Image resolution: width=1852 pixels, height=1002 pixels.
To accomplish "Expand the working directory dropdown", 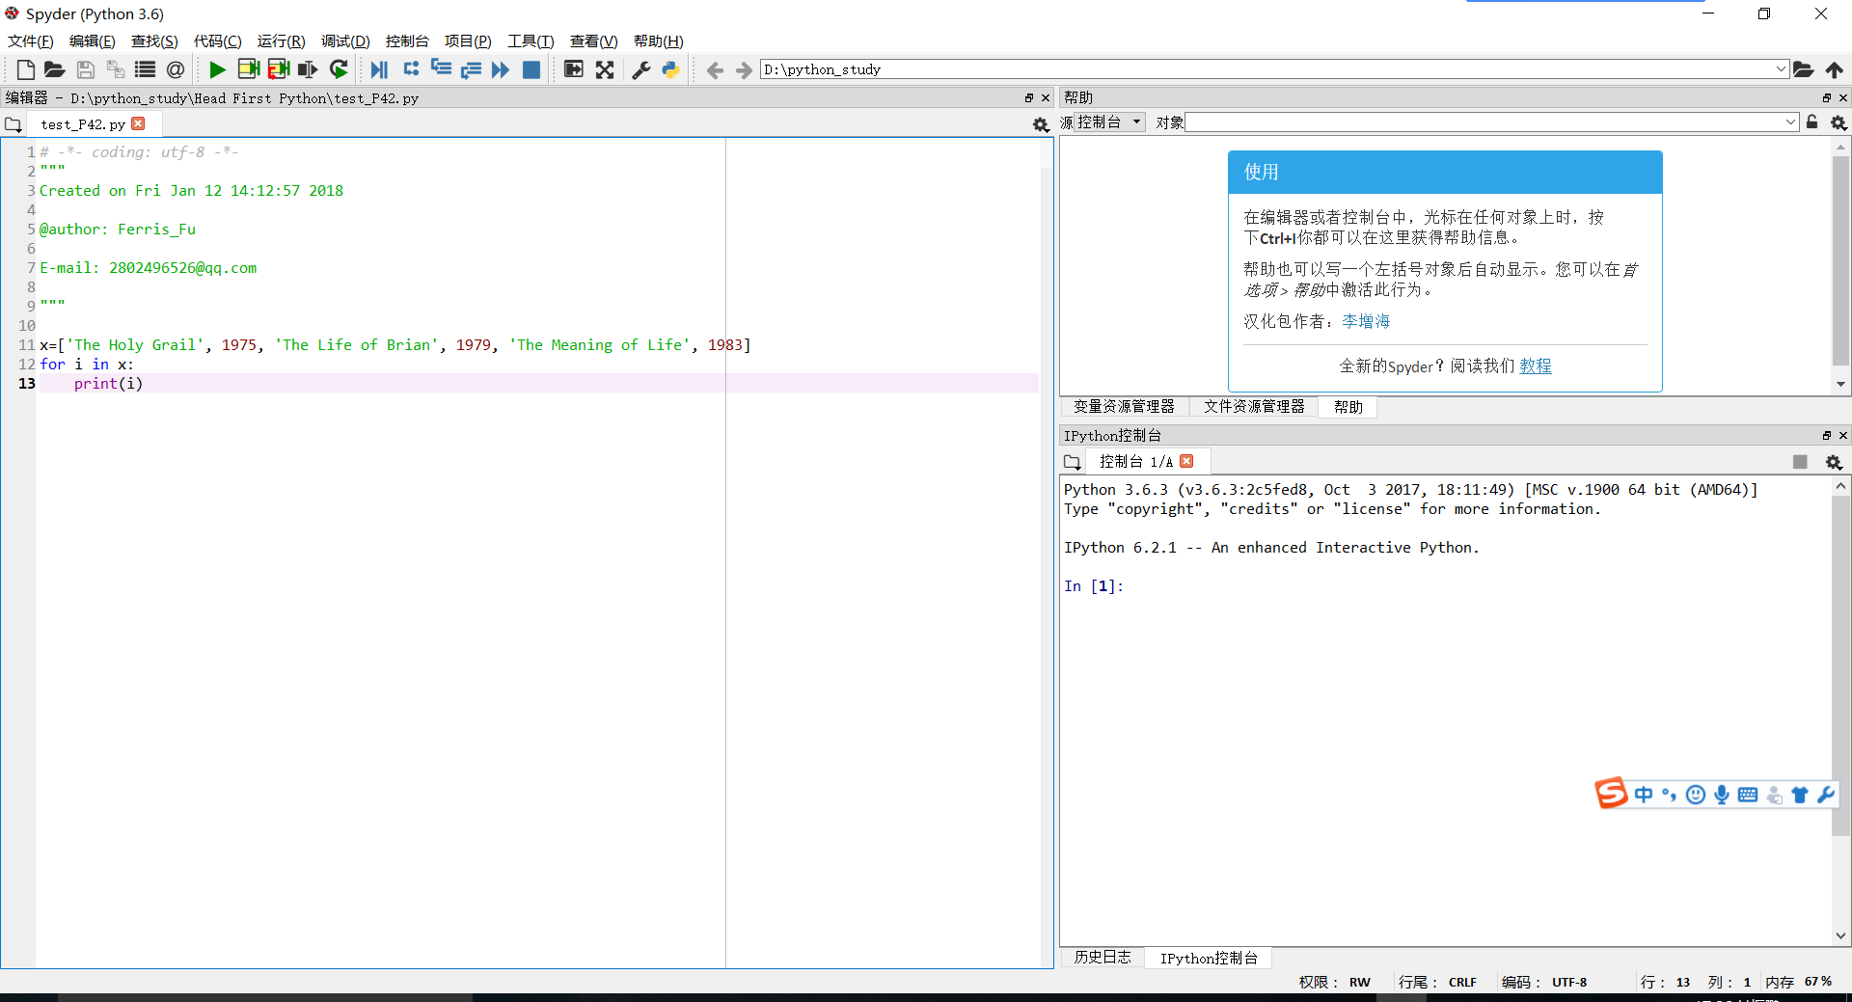I will (1781, 69).
